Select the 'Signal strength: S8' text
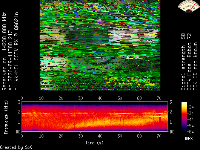The image size is (200, 150). click(x=183, y=62)
